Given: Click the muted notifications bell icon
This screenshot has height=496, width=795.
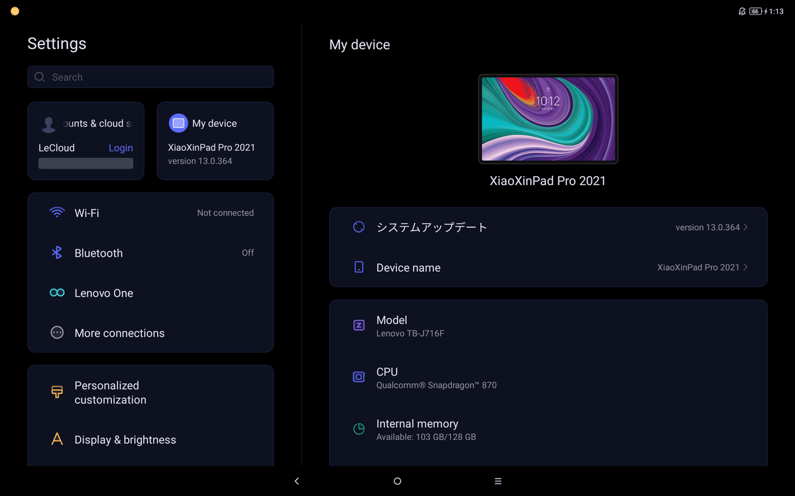Looking at the screenshot, I should point(742,11).
